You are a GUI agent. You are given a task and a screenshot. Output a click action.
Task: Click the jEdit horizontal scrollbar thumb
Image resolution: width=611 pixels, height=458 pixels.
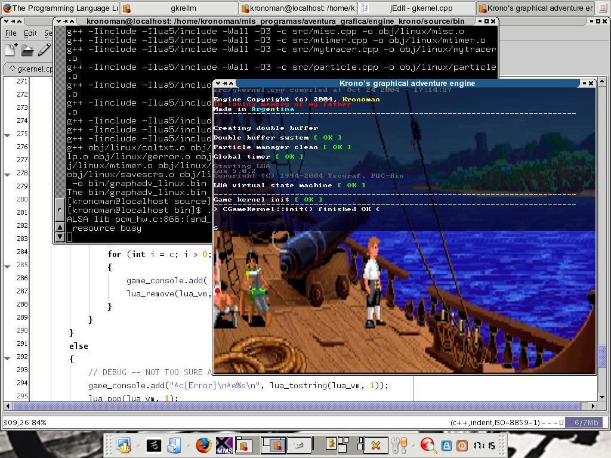pyautogui.click(x=297, y=406)
